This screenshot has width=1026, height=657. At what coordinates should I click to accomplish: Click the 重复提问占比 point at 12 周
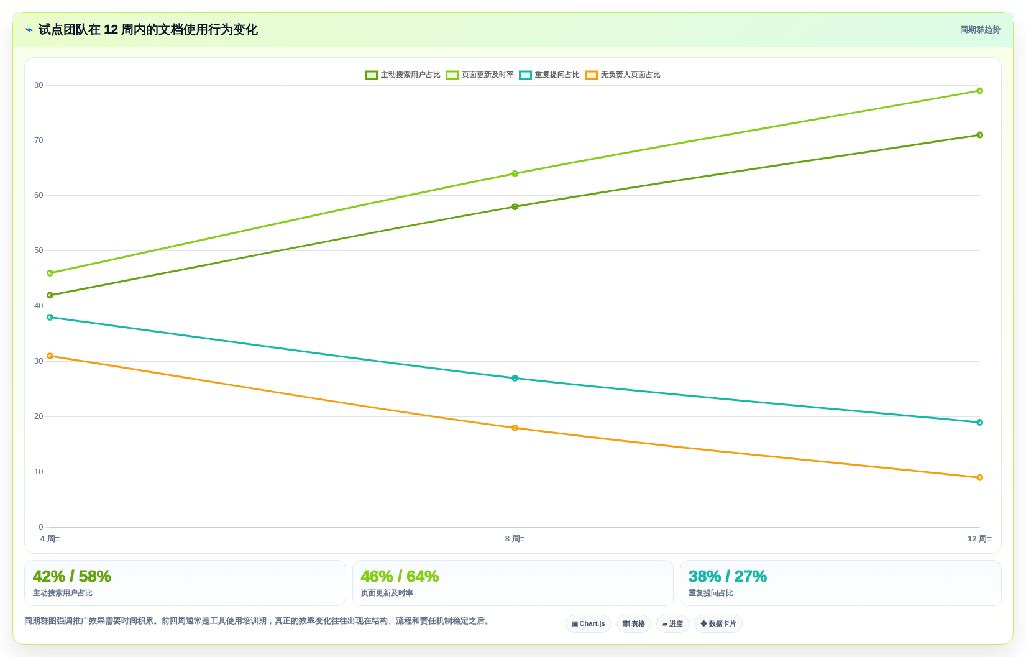(x=980, y=422)
